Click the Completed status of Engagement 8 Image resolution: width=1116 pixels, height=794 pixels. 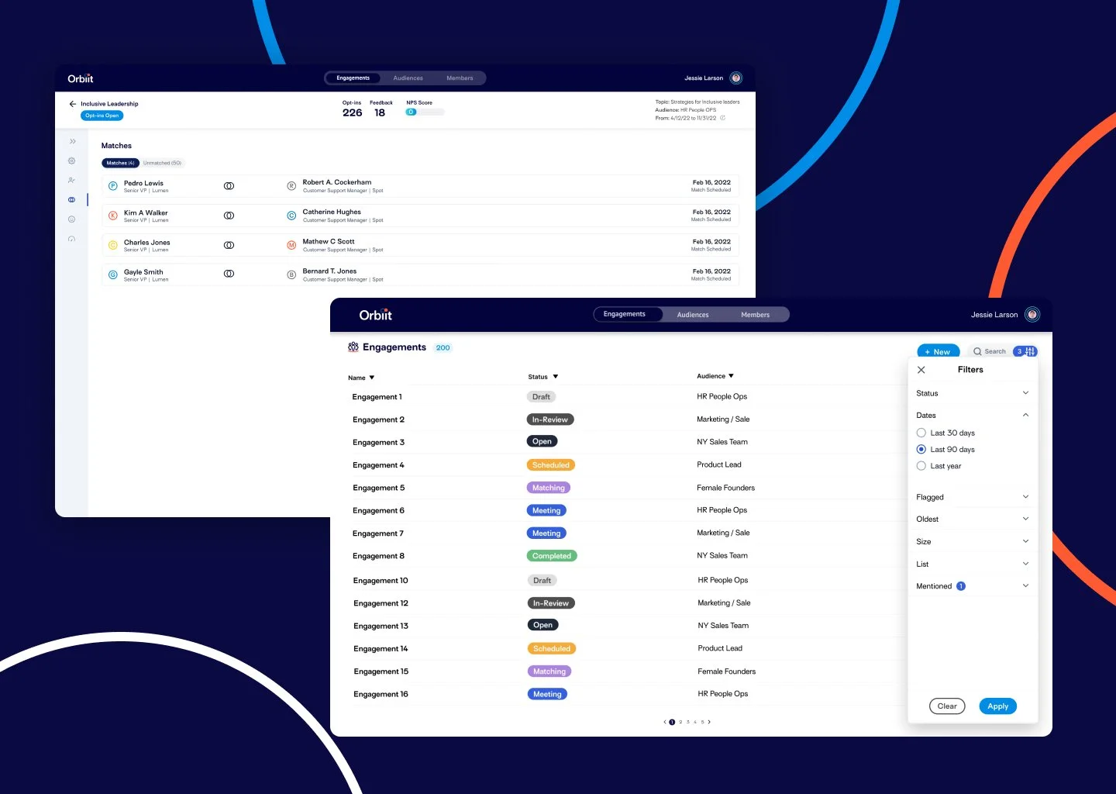click(552, 556)
